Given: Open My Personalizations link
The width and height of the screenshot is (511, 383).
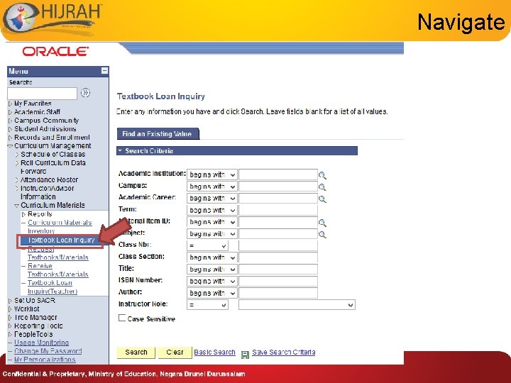Looking at the screenshot, I should 45,360.
